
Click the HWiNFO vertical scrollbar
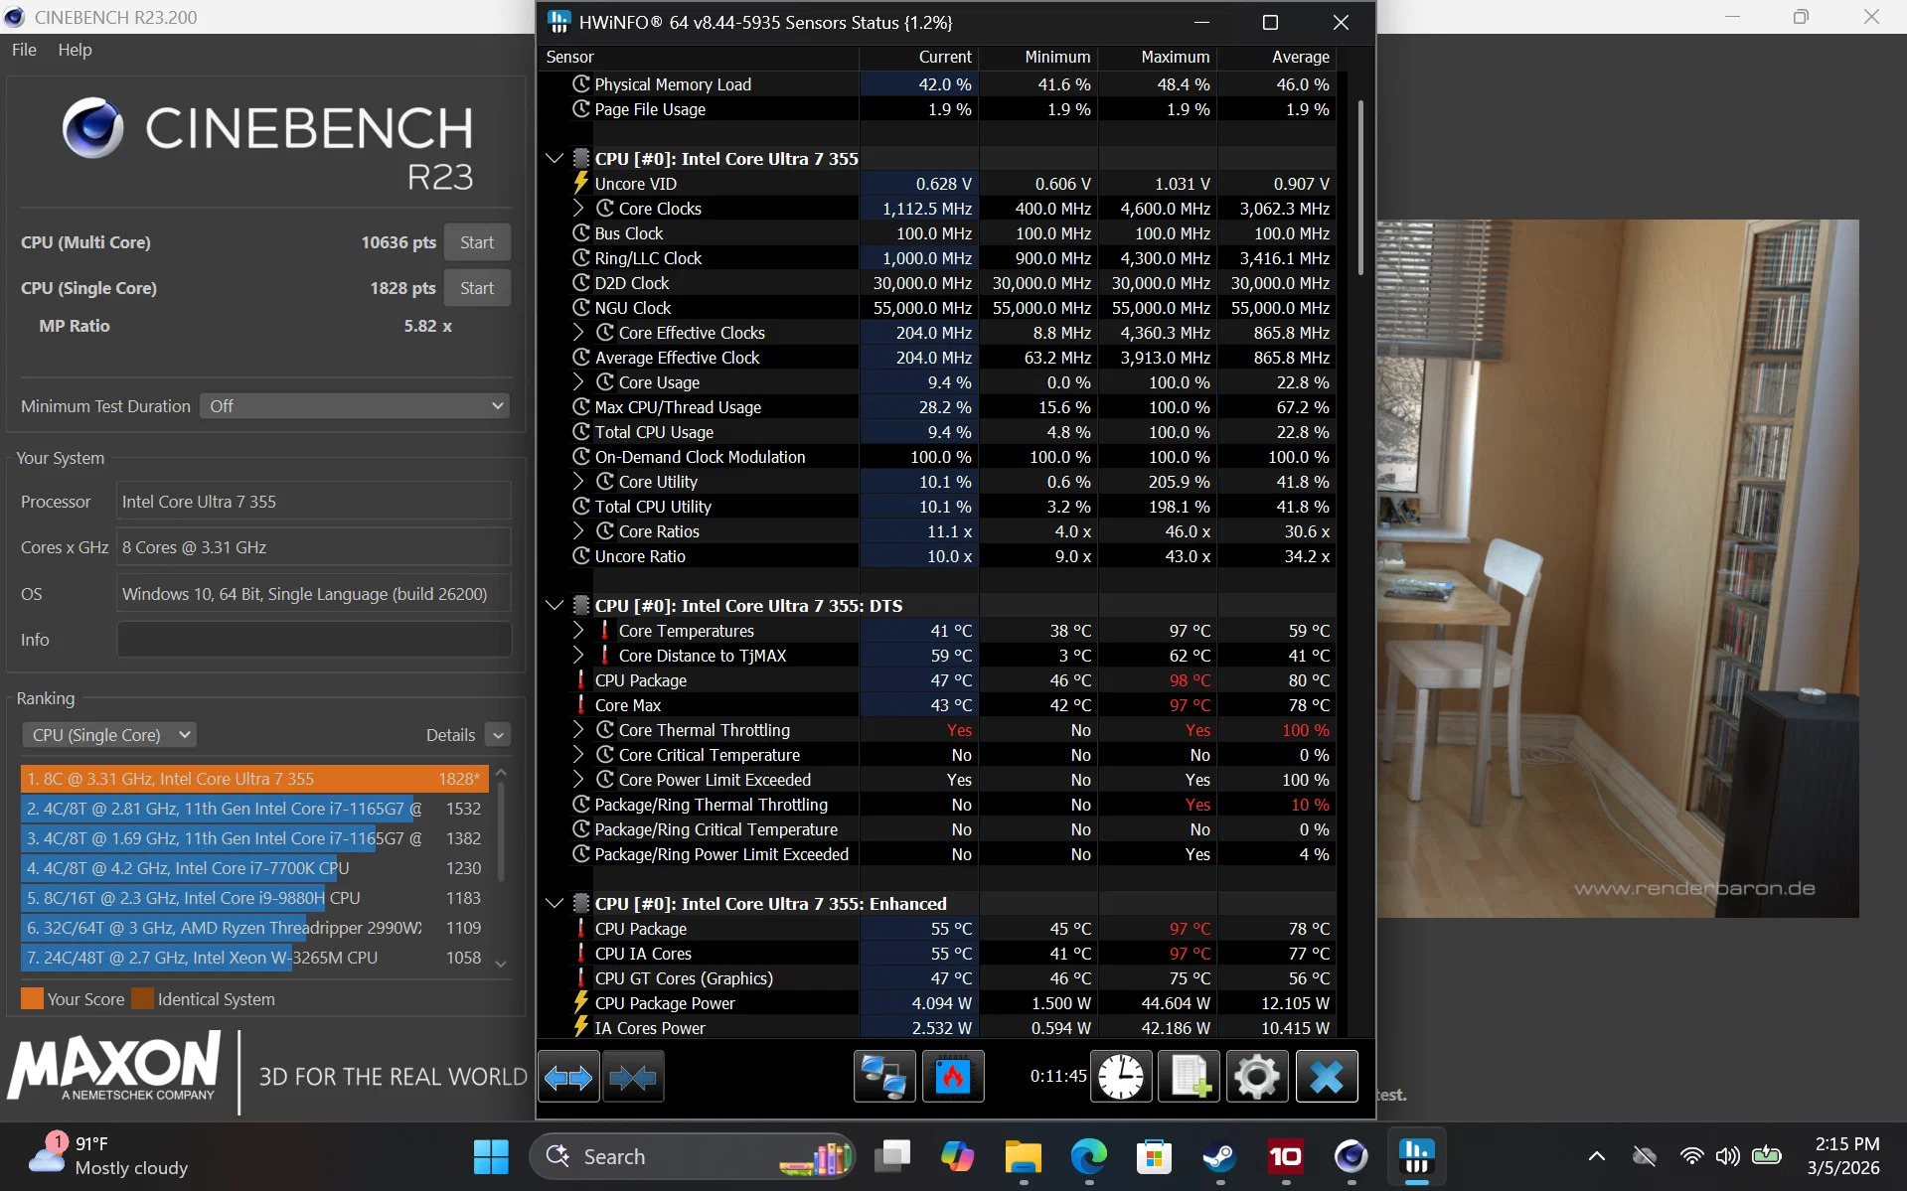1359,189
